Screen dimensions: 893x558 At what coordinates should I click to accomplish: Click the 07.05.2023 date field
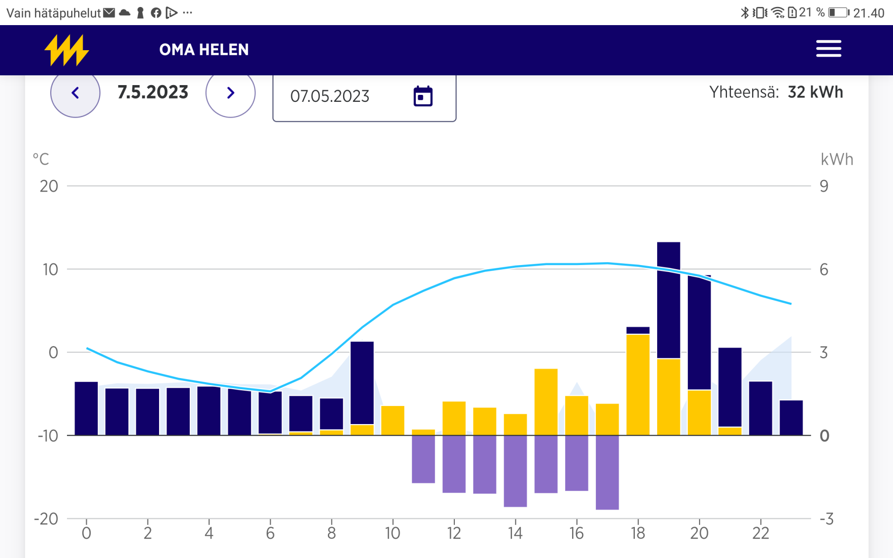[330, 96]
